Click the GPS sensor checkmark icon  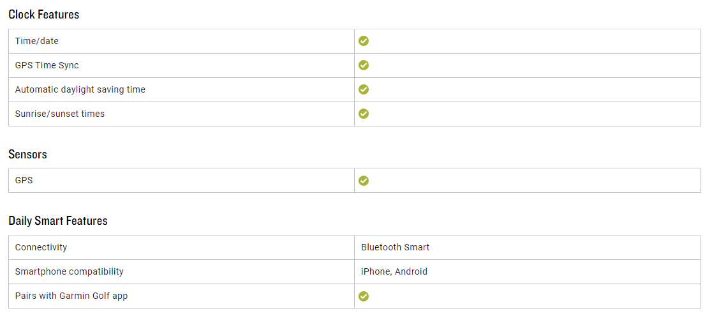(364, 181)
